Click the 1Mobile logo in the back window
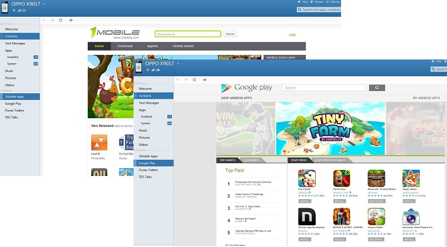Viewport: 447px width, 247px height. (x=115, y=33)
